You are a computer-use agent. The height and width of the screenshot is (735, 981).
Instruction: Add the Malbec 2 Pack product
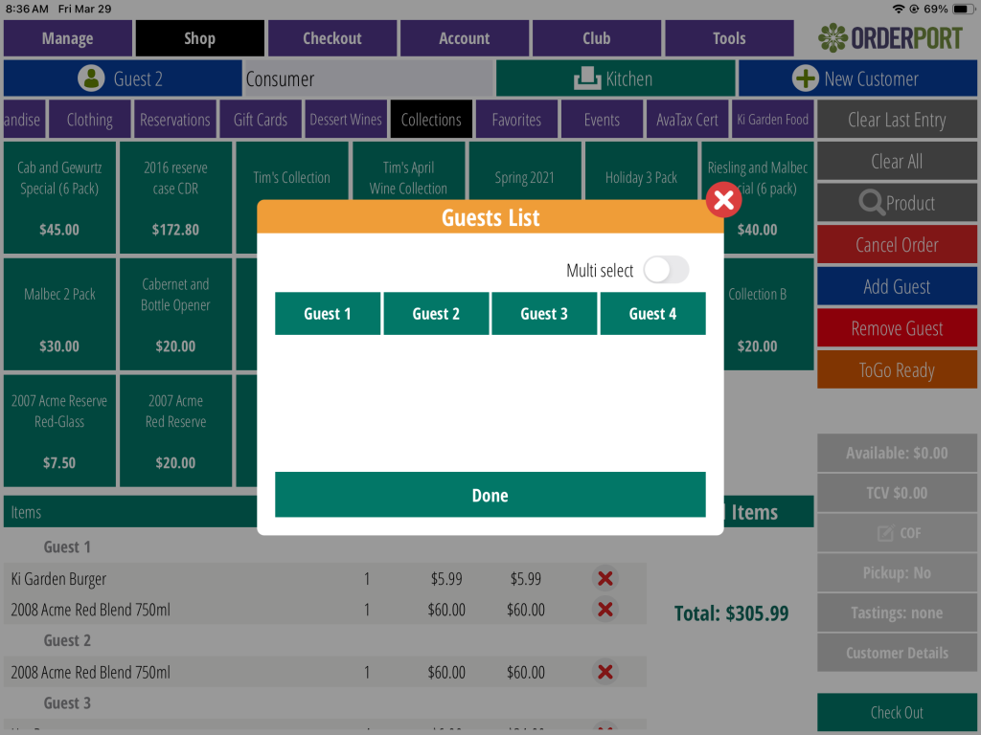click(59, 314)
